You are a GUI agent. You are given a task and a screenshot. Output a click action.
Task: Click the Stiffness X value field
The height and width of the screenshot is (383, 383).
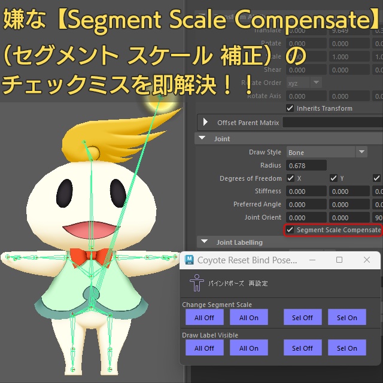pos(306,191)
